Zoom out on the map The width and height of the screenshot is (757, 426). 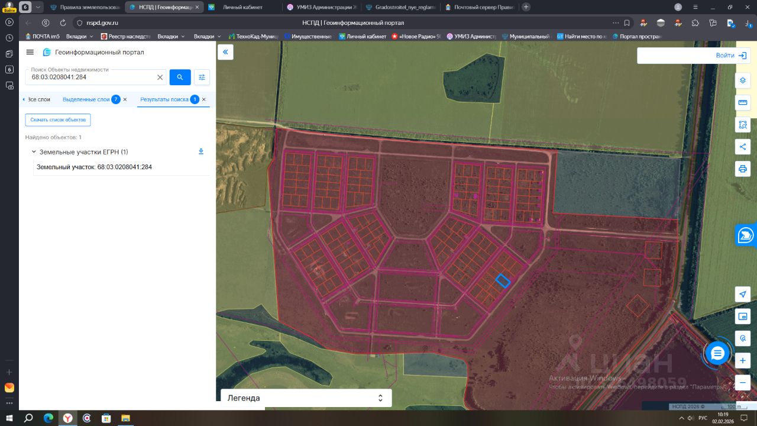point(743,382)
